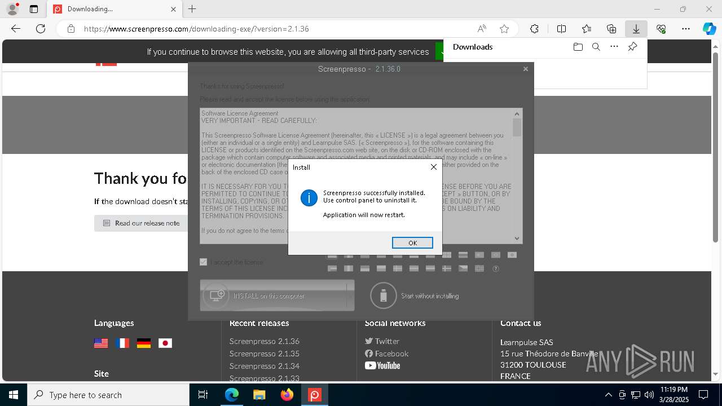
Task: Open File Explorer from taskbar
Action: (x=259, y=395)
